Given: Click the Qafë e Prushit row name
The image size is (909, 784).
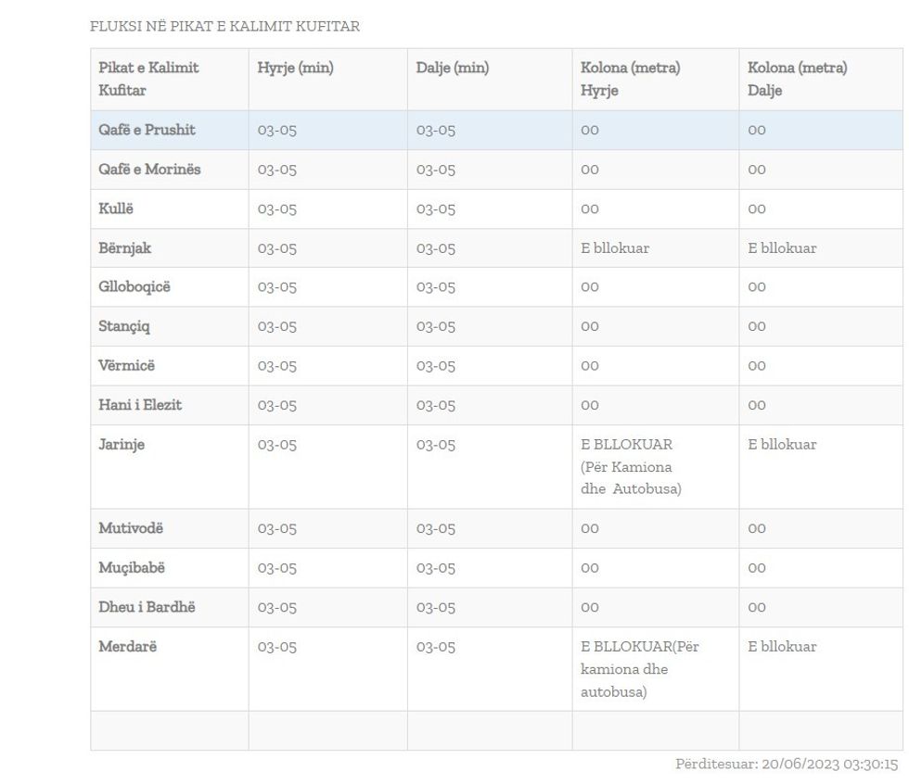Looking at the screenshot, I should pyautogui.click(x=147, y=130).
